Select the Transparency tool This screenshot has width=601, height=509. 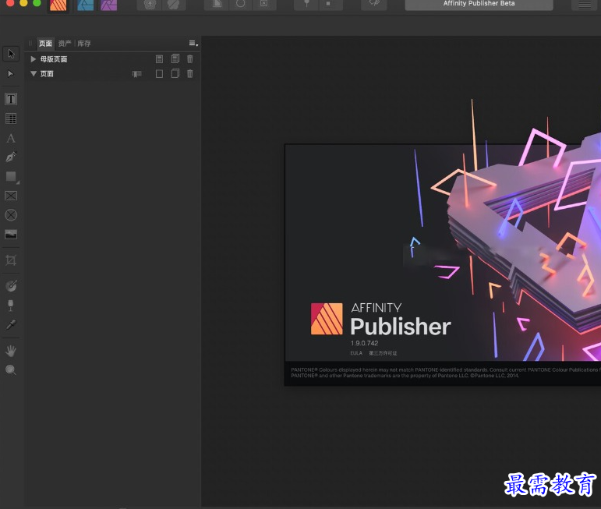point(11,306)
